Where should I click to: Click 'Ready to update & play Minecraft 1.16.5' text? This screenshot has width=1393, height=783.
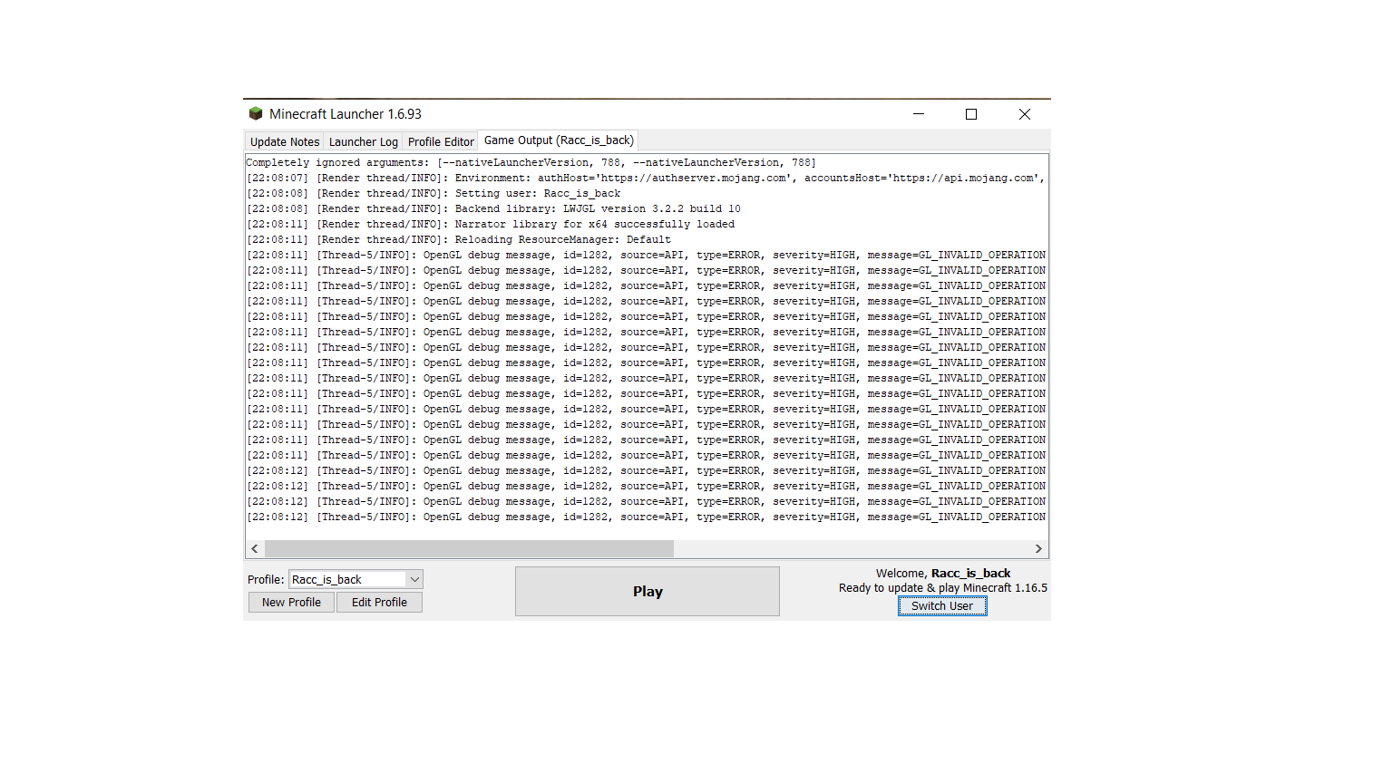[943, 588]
